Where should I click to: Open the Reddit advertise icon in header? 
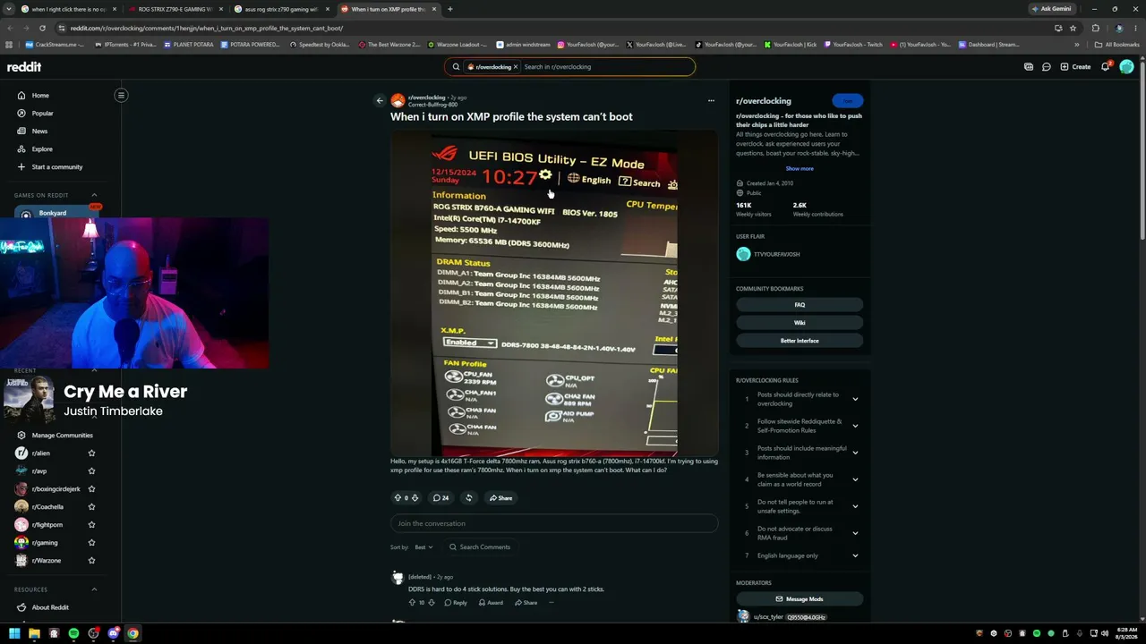pos(1029,67)
